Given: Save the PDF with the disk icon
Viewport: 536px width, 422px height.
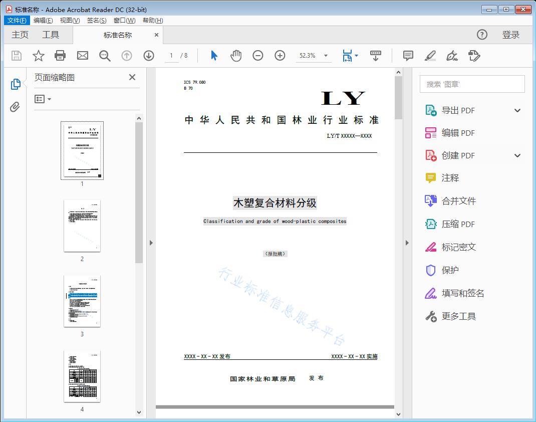Looking at the screenshot, I should tap(16, 56).
